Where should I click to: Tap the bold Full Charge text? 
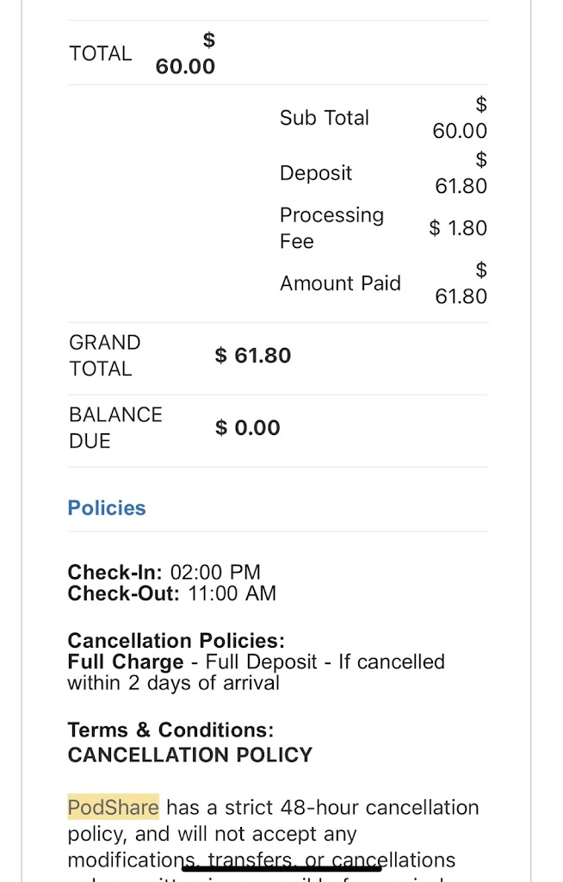[x=126, y=662]
